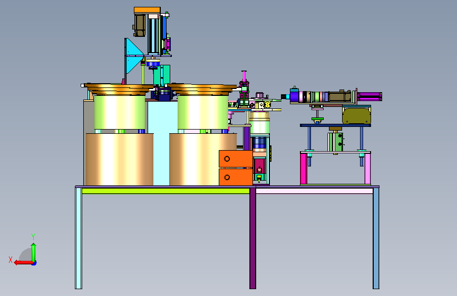Screen dimensions: 457x296
Task: Select the left light-green feeder cylinder
Action: [x=120, y=112]
